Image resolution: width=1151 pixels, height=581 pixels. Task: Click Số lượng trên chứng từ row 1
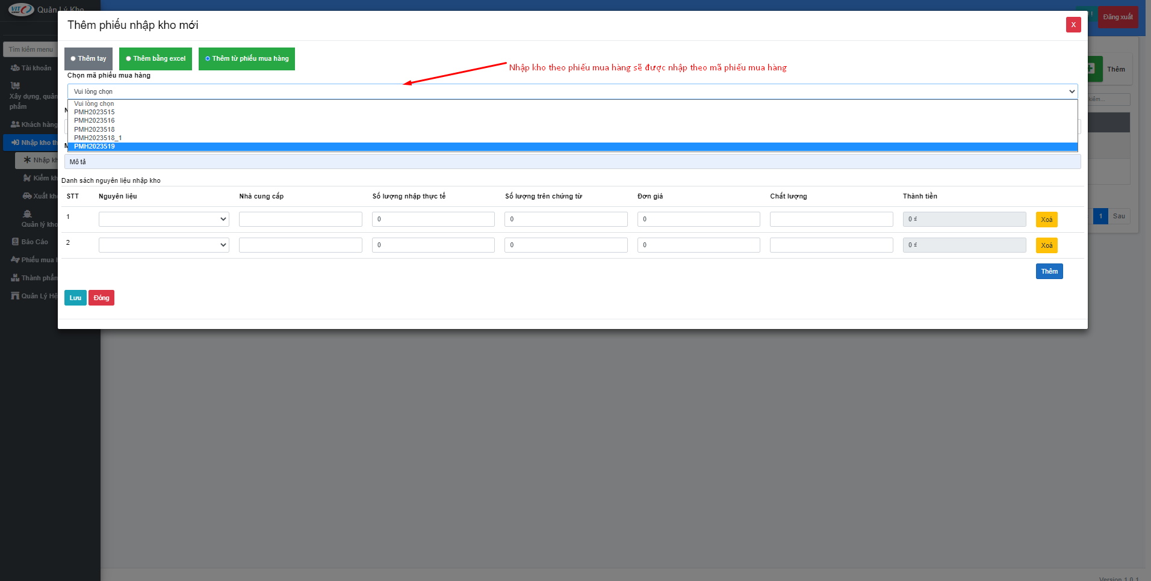[x=566, y=219]
